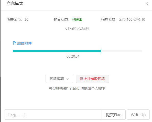The width and height of the screenshot is (152, 122).
Task: Click the 竞赛模式 dialog title
Action: [x=15, y=4]
